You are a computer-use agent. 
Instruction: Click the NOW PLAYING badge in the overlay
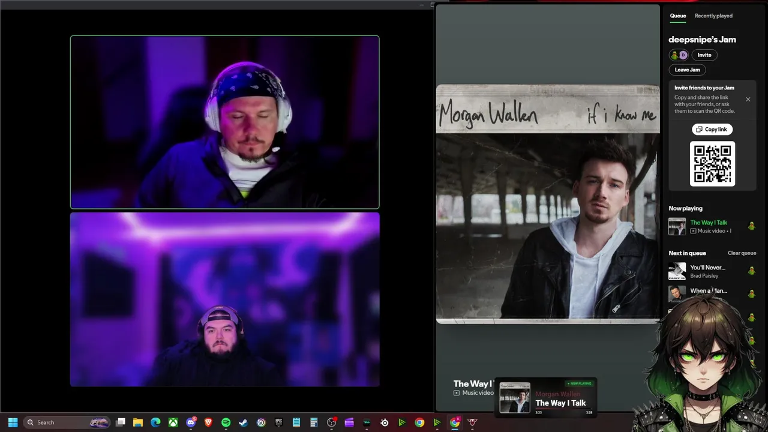tap(579, 383)
